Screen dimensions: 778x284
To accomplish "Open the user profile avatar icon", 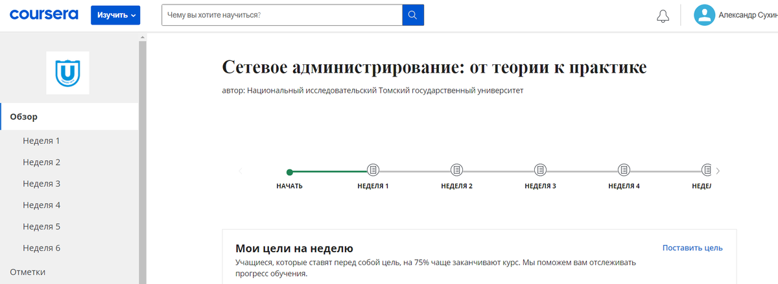I will (x=704, y=15).
